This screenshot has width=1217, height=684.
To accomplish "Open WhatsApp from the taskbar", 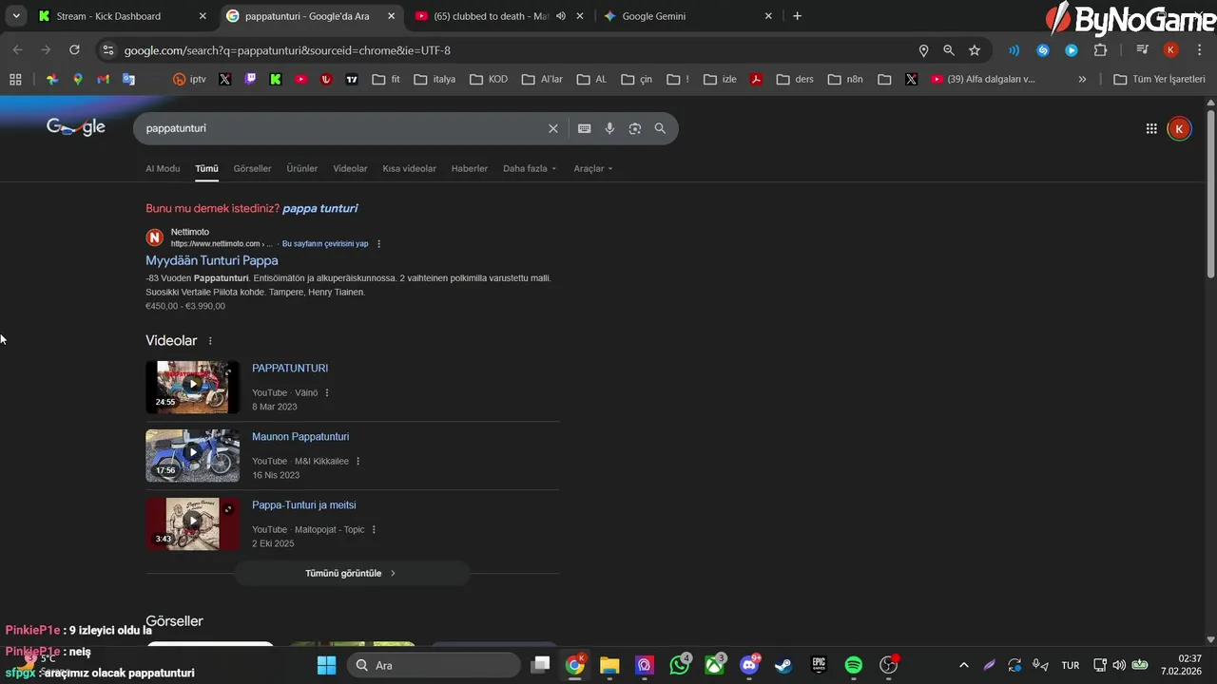I will [x=679, y=665].
